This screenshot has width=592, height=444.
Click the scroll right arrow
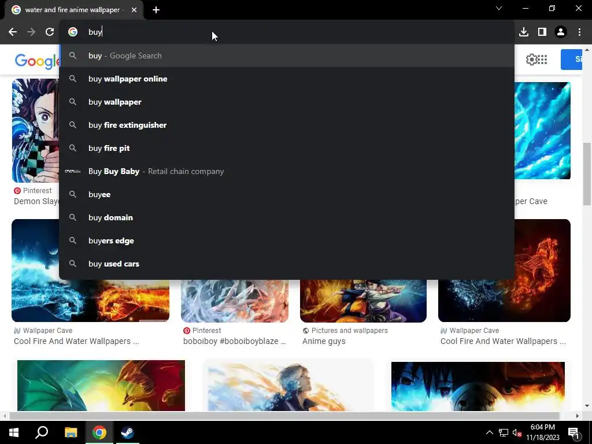(x=578, y=416)
